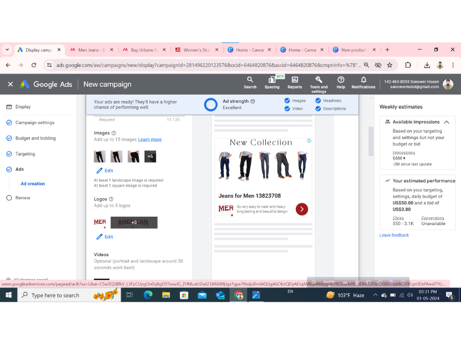Image resolution: width=461 pixels, height=346 pixels.
Task: Open the Notifications bell
Action: coord(363,83)
